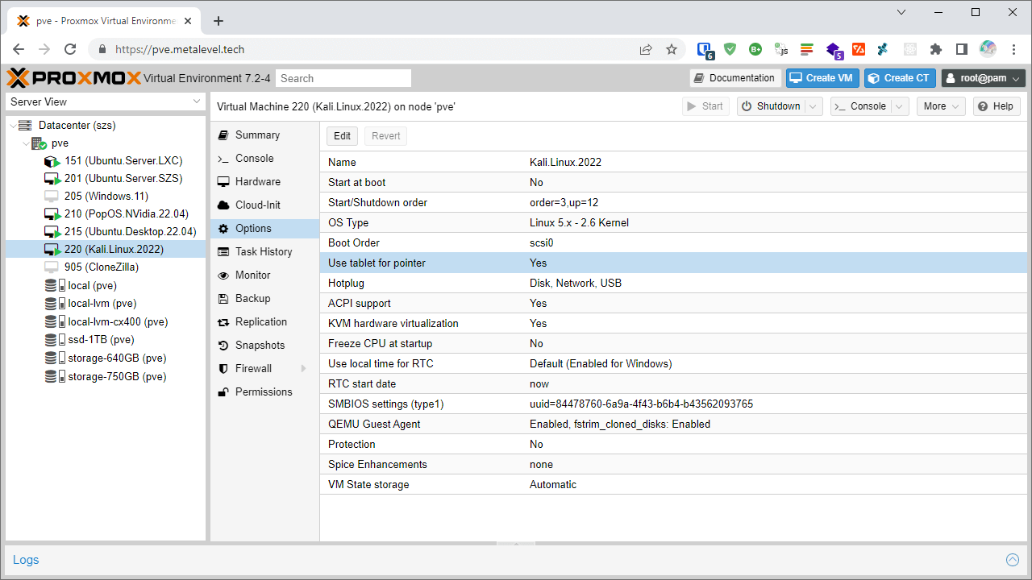Select the Start at boot row
The image size is (1032, 580).
coord(673,182)
